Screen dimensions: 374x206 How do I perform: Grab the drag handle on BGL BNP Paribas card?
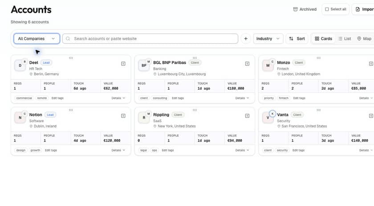(x=195, y=58)
